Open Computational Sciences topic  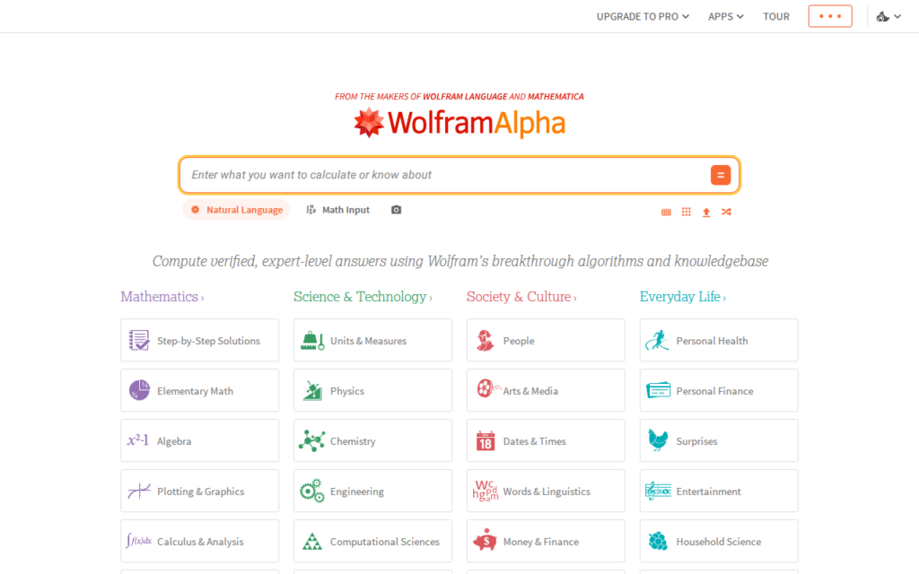[372, 541]
